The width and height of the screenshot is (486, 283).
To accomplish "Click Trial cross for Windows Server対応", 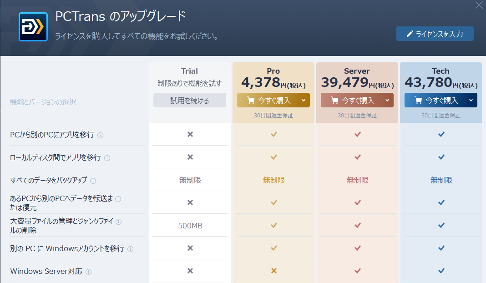I will [x=190, y=271].
